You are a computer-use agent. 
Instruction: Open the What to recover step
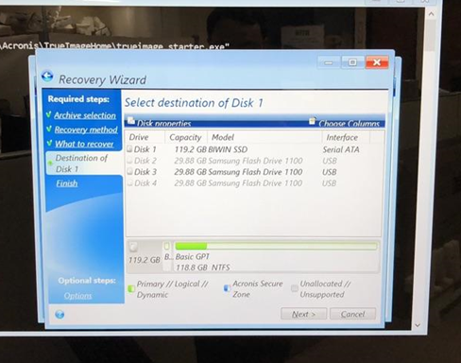(x=84, y=144)
